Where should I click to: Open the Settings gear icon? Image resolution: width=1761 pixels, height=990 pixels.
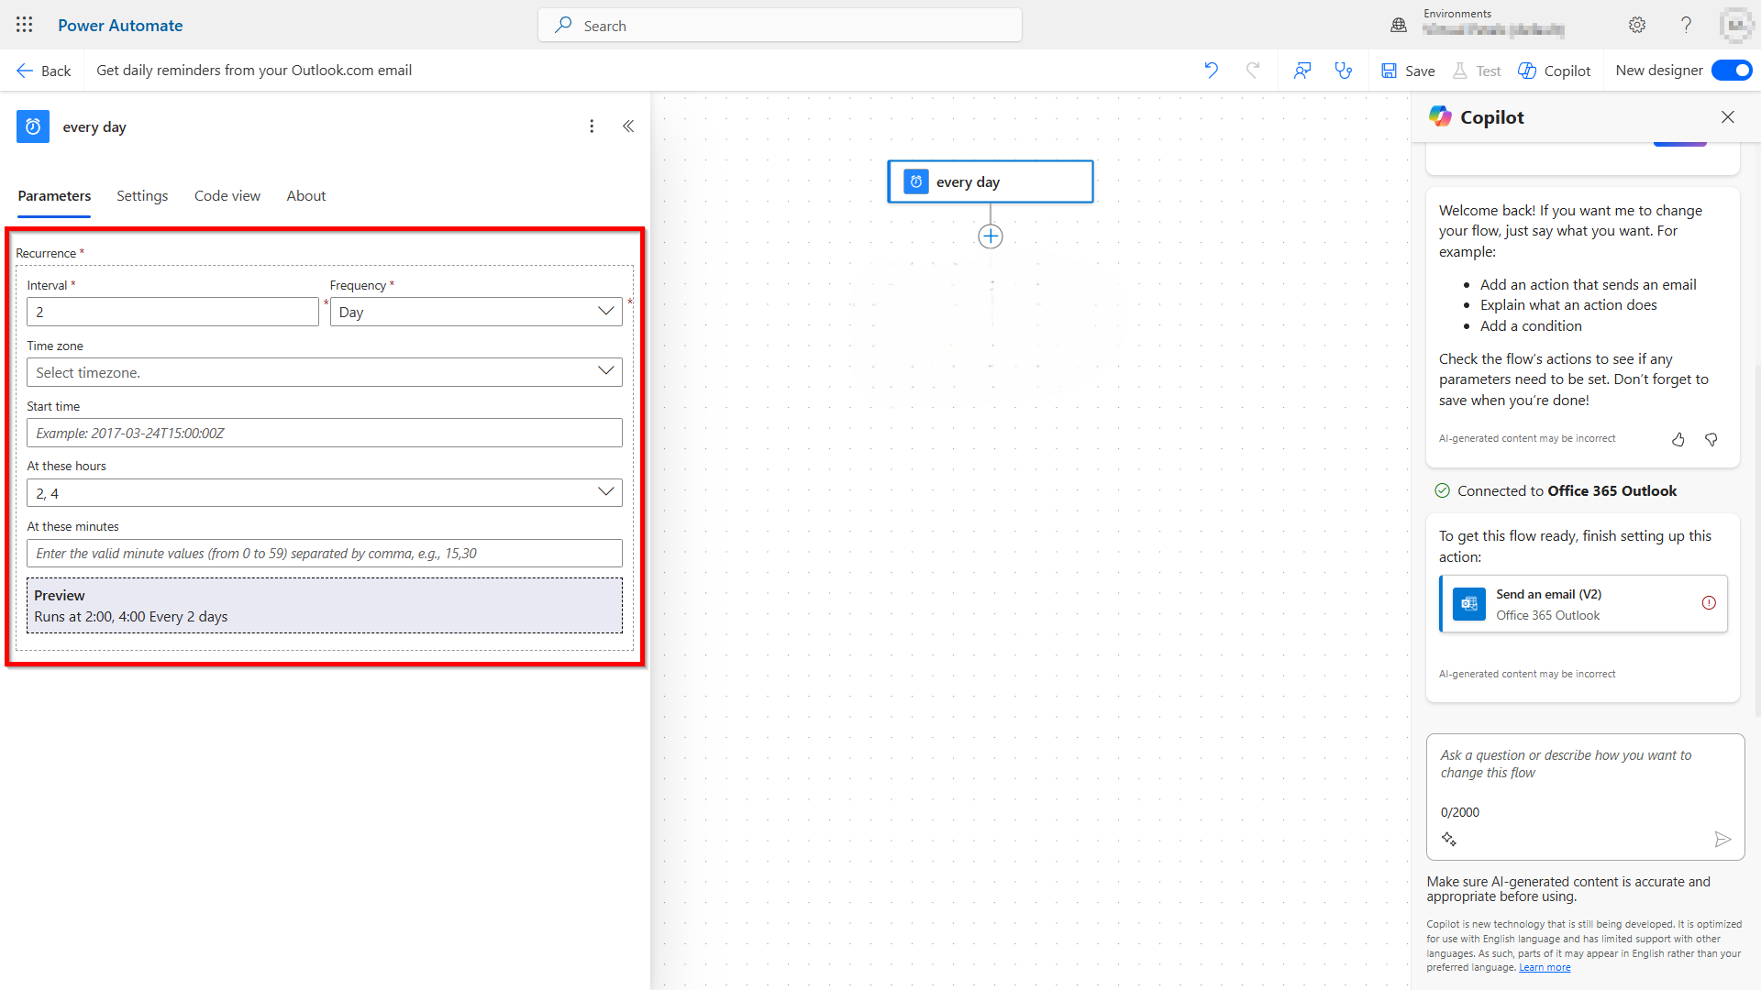click(x=1637, y=25)
